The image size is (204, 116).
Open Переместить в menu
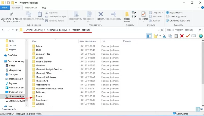click(x=75, y=17)
